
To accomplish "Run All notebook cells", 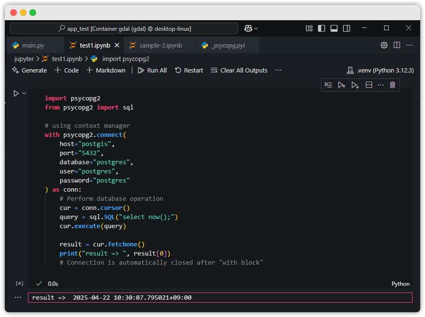I will click(x=152, y=70).
